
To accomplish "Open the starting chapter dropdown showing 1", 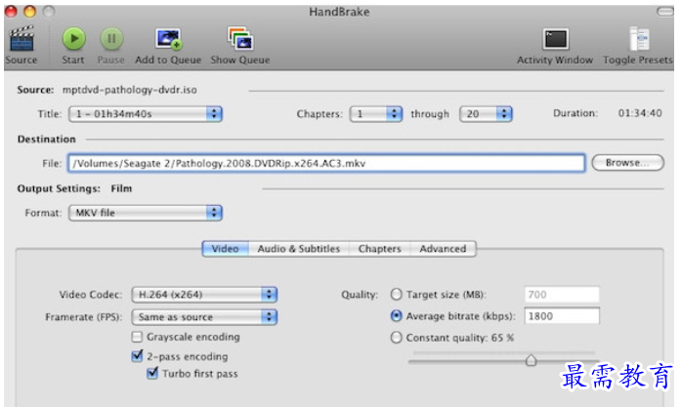I will tap(376, 114).
